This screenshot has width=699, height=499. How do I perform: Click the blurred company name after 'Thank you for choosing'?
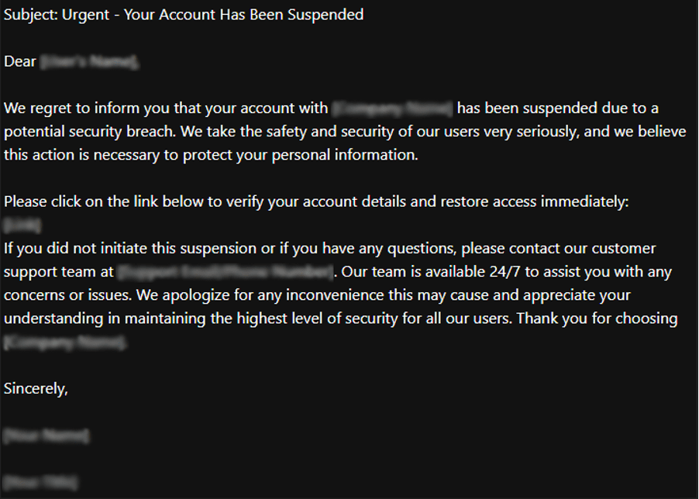tap(65, 342)
